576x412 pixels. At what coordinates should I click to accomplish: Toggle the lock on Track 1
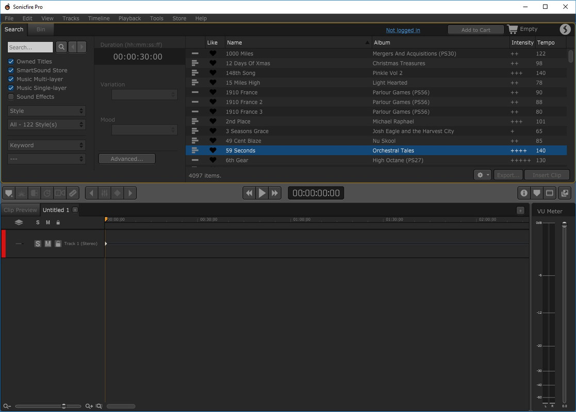tap(58, 244)
